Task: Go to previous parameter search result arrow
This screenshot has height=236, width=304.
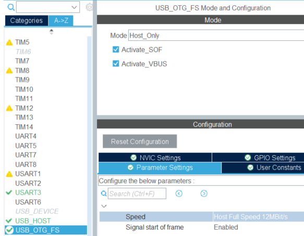Action: point(179,194)
